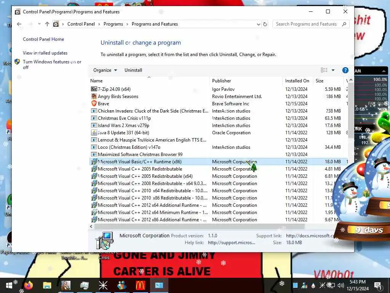Sort by Installed On column header
390x293 pixels.
(298, 81)
